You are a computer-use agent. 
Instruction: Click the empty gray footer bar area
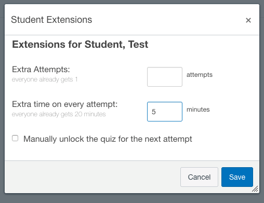92,177
